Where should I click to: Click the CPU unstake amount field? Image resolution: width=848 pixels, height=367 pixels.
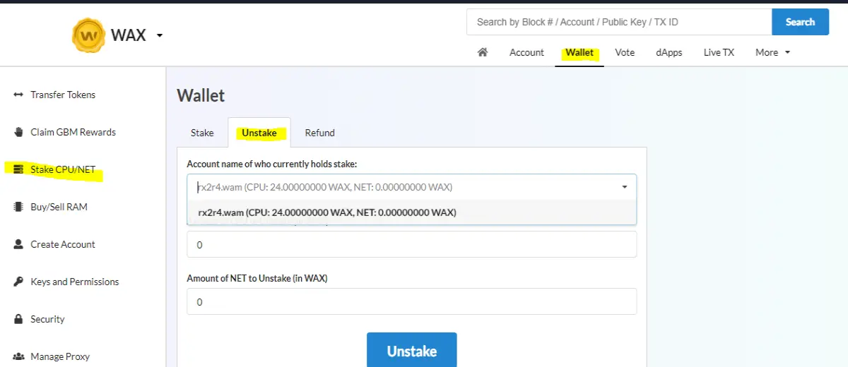[x=411, y=244]
